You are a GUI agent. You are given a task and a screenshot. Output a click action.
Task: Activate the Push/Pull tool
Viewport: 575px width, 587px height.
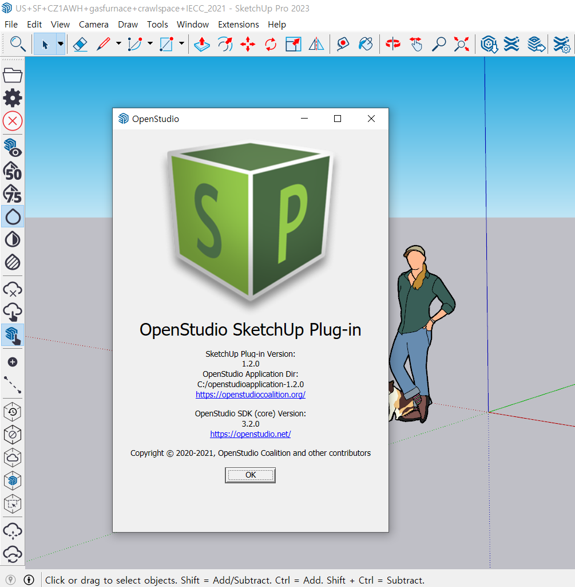click(x=202, y=44)
